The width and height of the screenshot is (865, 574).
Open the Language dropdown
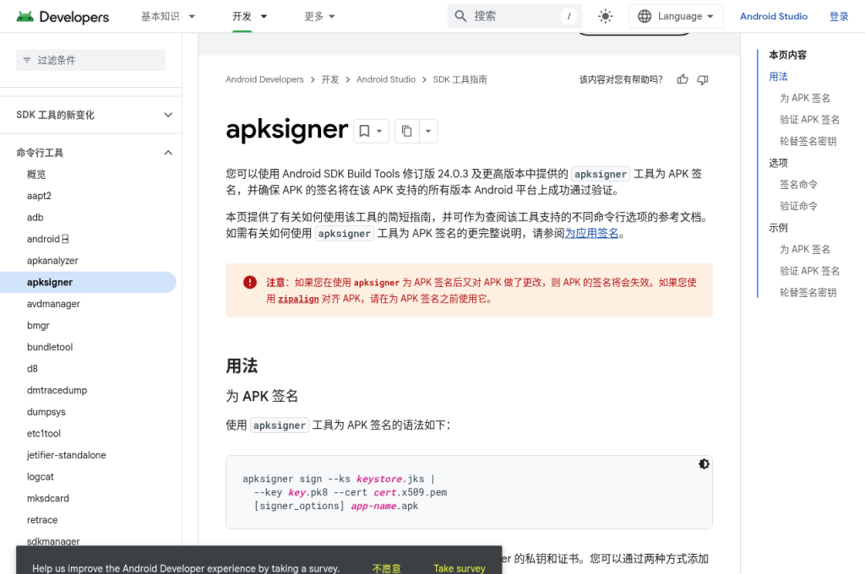pos(676,16)
